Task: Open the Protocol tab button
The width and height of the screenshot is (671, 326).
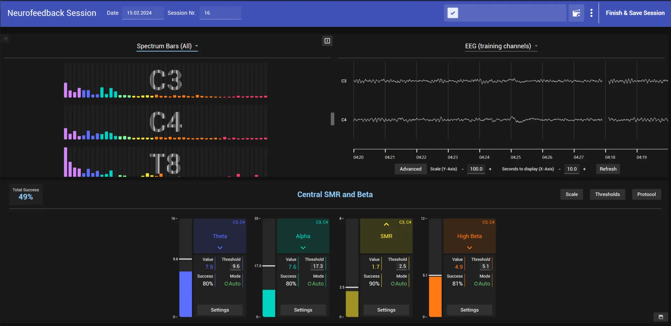Action: tap(647, 194)
